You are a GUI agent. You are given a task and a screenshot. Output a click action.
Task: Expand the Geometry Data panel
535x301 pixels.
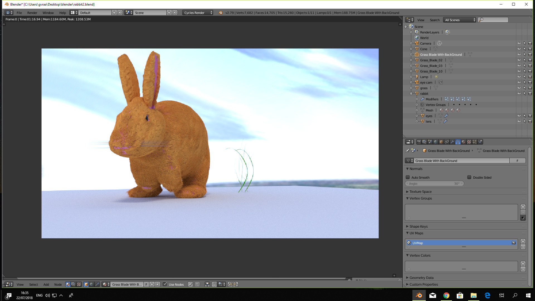click(421, 278)
